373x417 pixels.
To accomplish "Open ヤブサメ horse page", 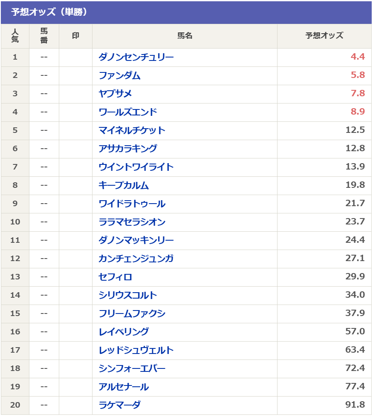I will (115, 94).
